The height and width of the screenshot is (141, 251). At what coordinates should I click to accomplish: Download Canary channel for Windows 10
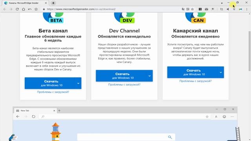click(193, 72)
